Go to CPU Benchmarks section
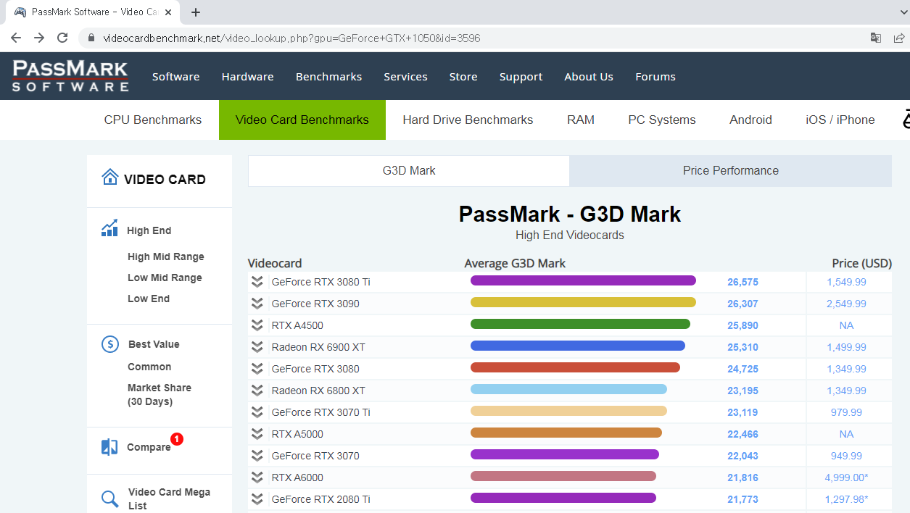Image resolution: width=910 pixels, height=513 pixels. [x=153, y=120]
